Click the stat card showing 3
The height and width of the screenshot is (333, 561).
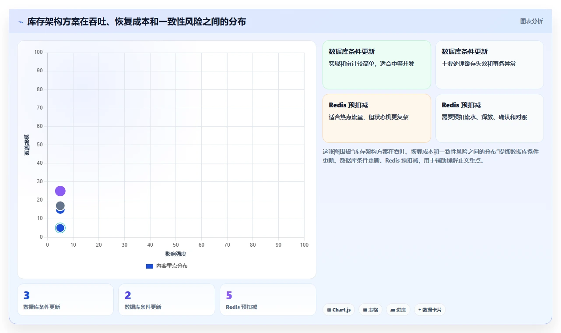65,300
